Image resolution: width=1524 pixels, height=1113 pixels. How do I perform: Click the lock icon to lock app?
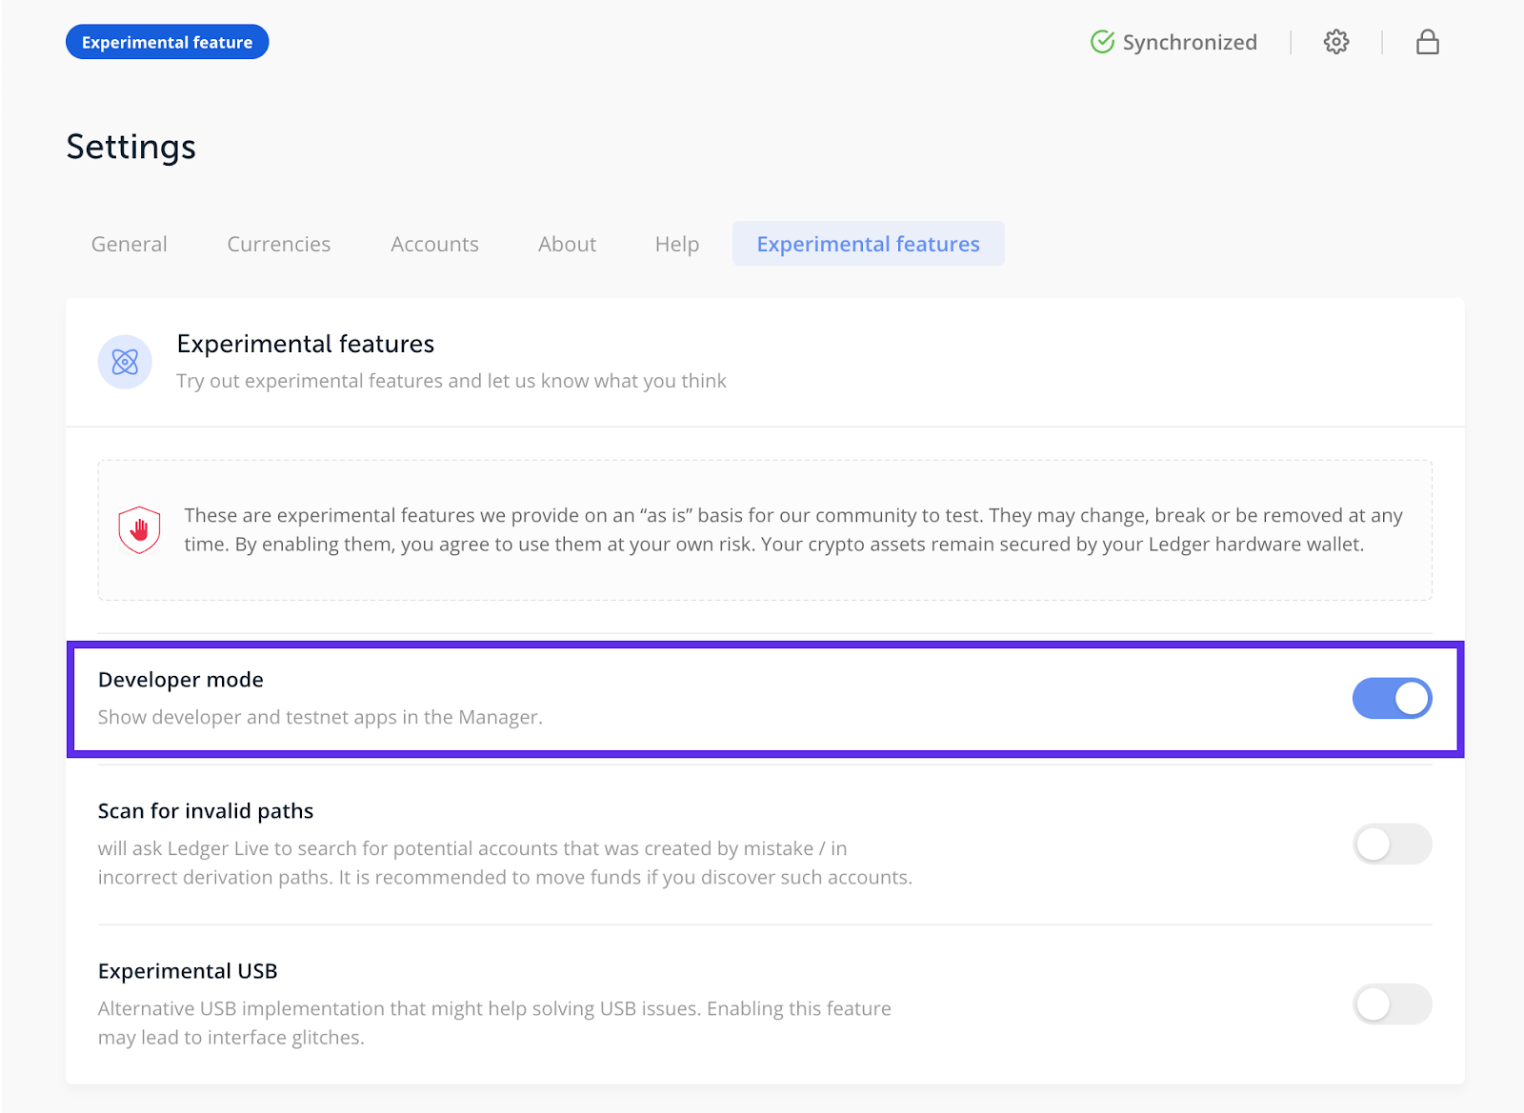click(1427, 42)
